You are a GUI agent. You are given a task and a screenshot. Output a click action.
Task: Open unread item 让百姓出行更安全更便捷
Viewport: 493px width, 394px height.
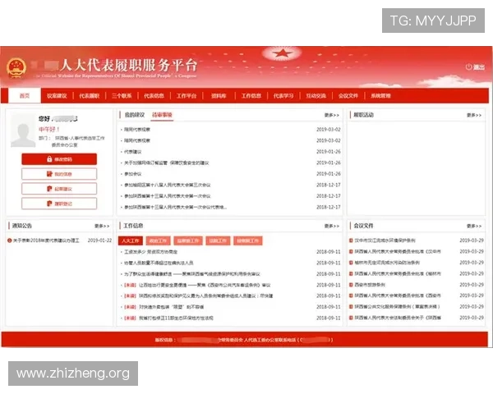click(x=197, y=285)
